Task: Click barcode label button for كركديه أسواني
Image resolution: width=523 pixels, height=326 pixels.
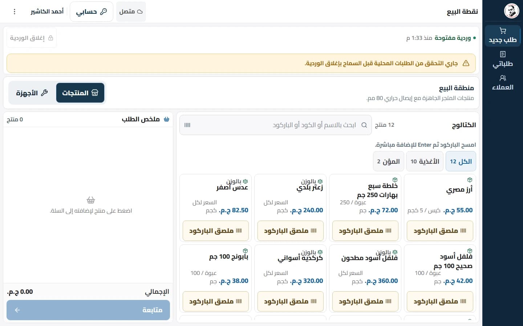Action: [x=290, y=301]
